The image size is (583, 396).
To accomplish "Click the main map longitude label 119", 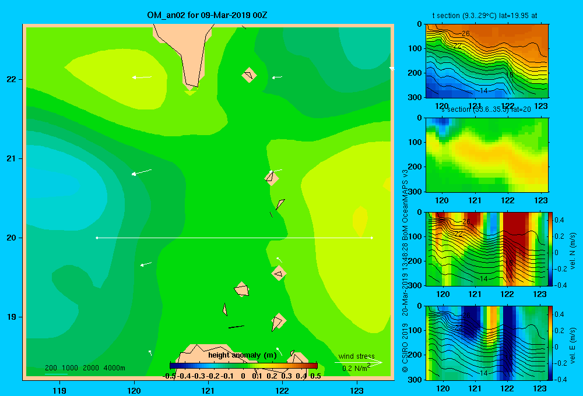I will (59, 390).
